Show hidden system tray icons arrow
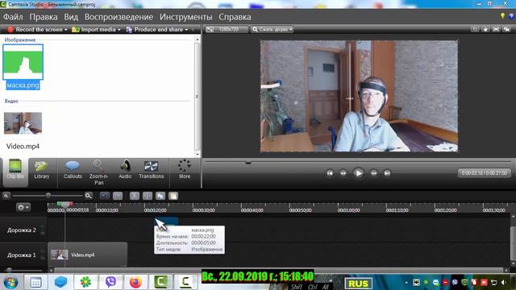This screenshot has width=516, height=290. click(406, 283)
